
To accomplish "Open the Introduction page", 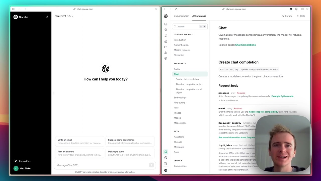I will coord(180,40).
